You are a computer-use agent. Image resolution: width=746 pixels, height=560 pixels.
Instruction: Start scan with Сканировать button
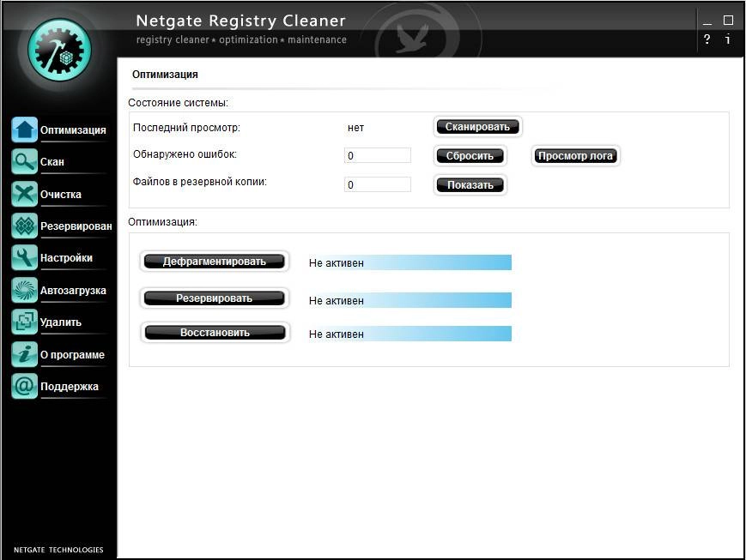477,127
